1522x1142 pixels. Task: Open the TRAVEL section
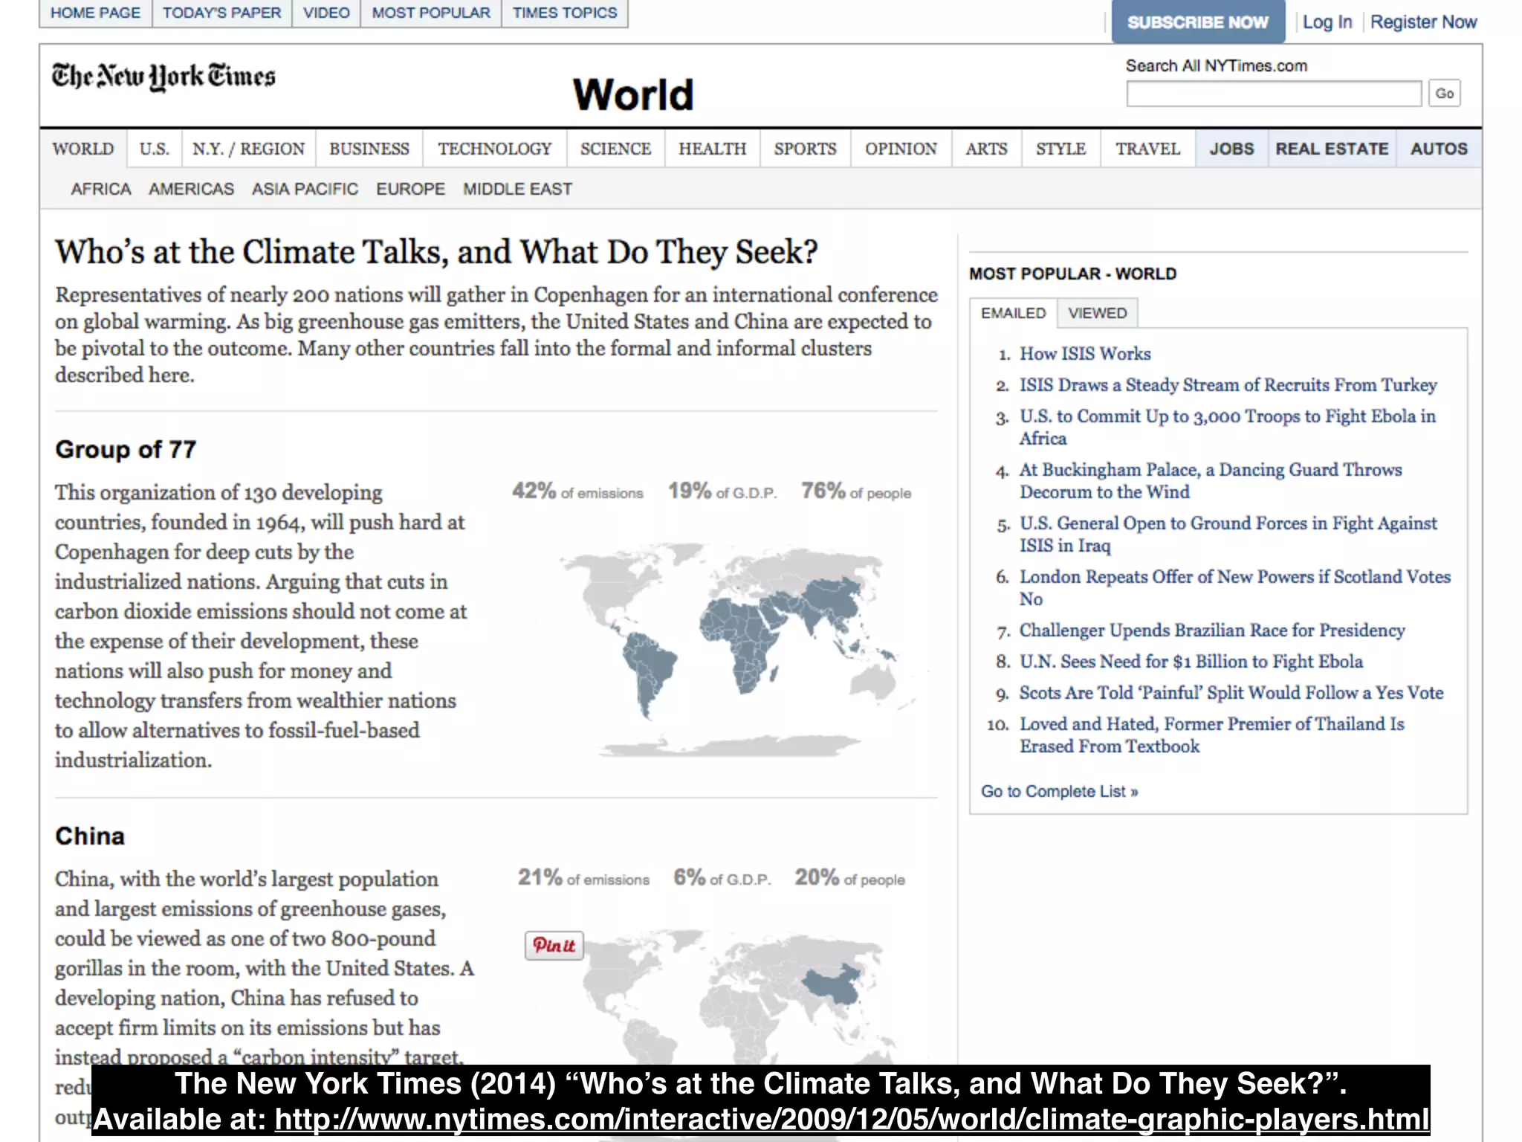click(1147, 149)
